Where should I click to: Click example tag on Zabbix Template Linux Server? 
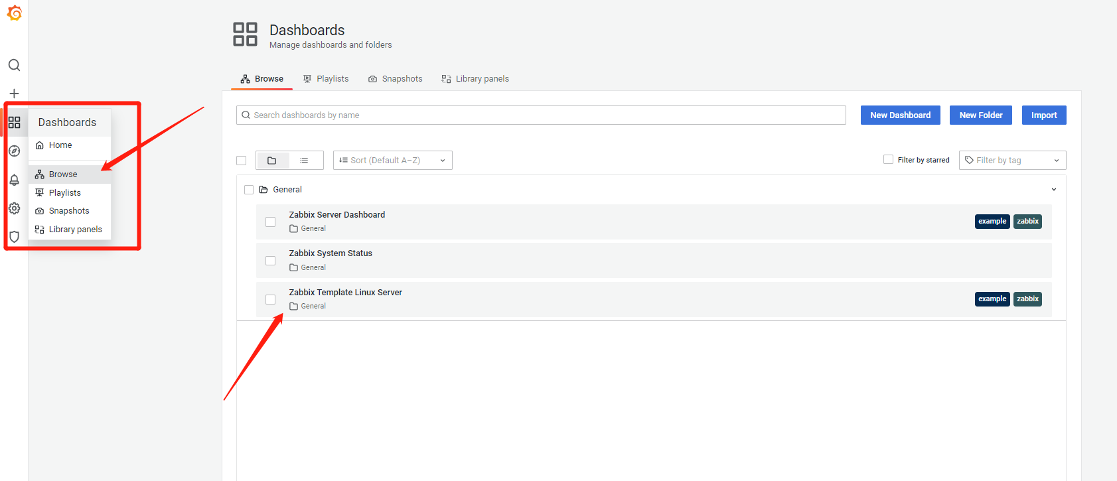pos(992,299)
